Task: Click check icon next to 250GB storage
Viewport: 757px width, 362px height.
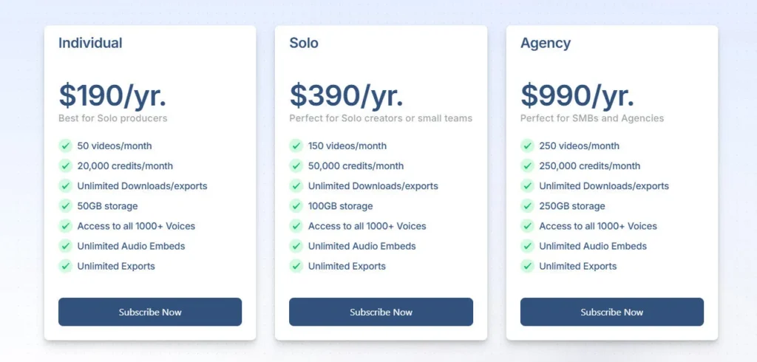Action: point(527,206)
